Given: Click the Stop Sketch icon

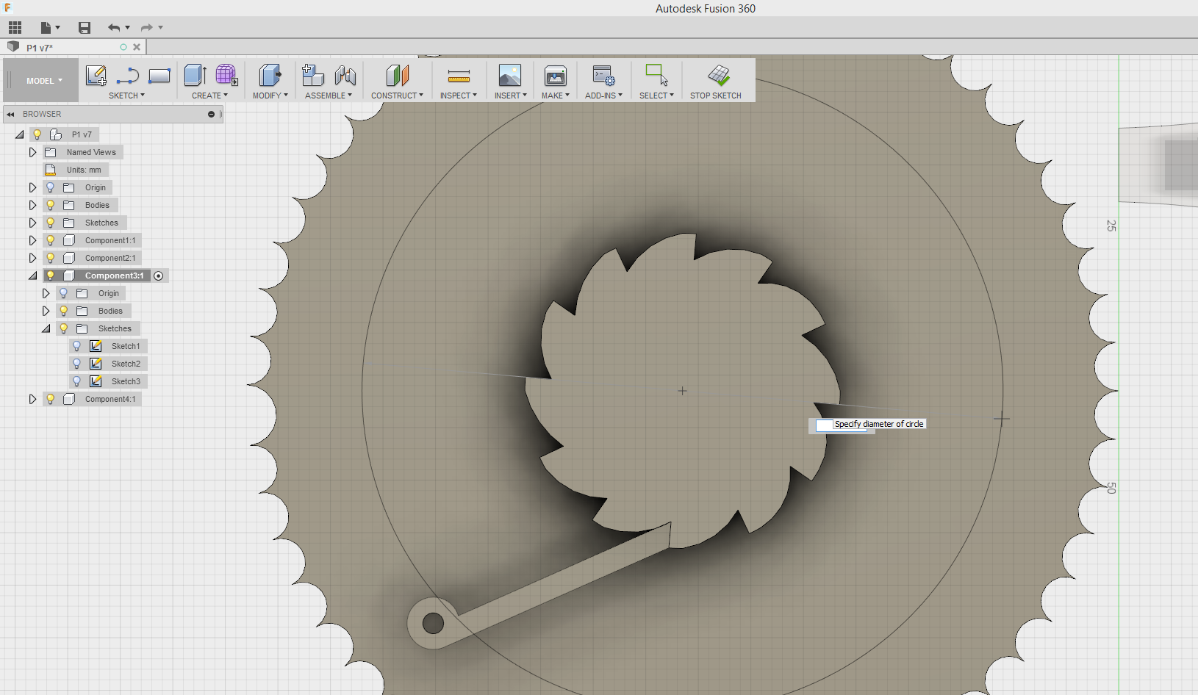Looking at the screenshot, I should pyautogui.click(x=718, y=75).
